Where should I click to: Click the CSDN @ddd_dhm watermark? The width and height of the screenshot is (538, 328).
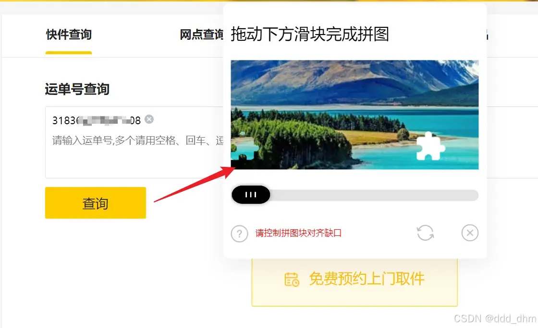point(495,318)
